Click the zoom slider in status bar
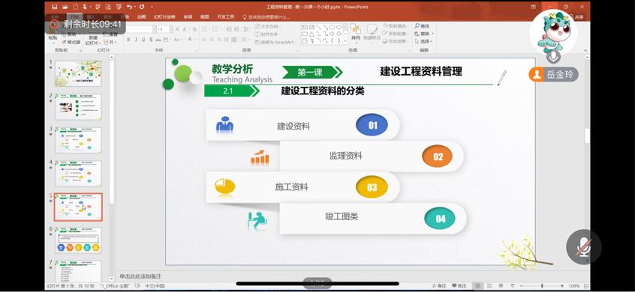 click(x=542, y=286)
